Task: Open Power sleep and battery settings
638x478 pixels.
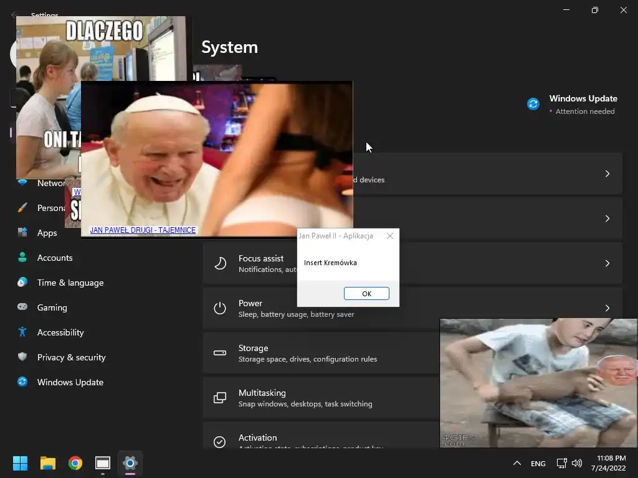Action: pyautogui.click(x=412, y=308)
